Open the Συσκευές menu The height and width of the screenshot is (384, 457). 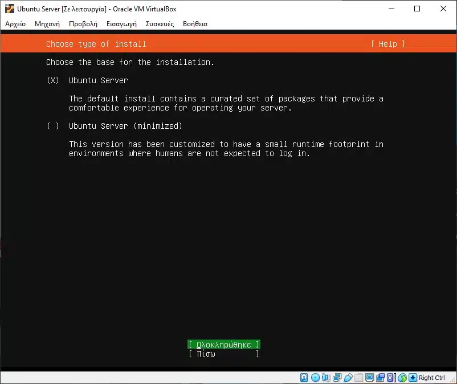(160, 24)
